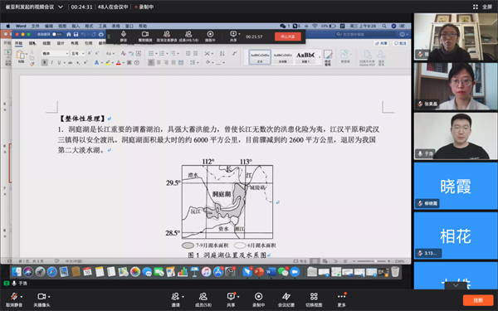Click Share screen in meeting bottom bar

(231, 299)
